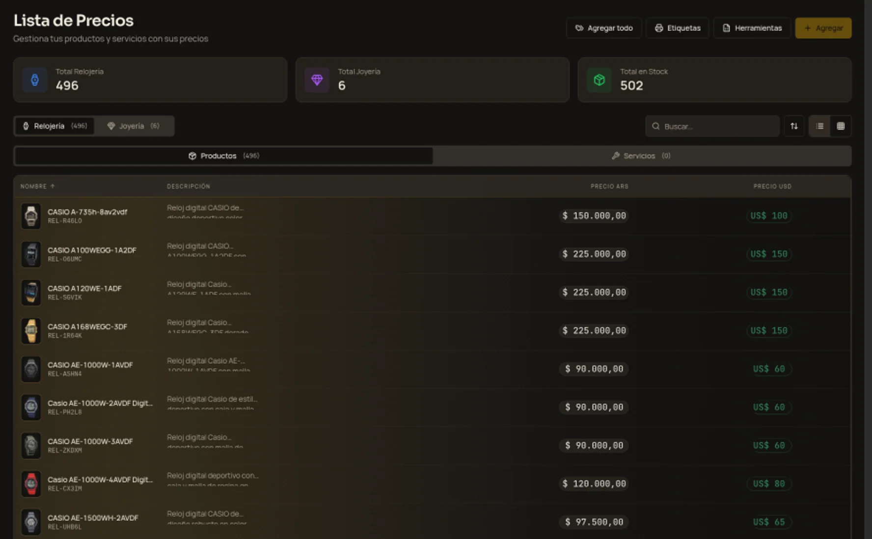Switch to grid view layout

coord(841,126)
